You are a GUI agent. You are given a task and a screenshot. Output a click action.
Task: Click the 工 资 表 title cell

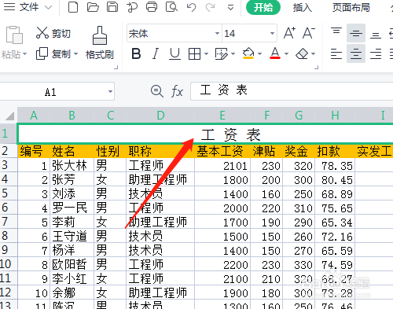[205, 134]
